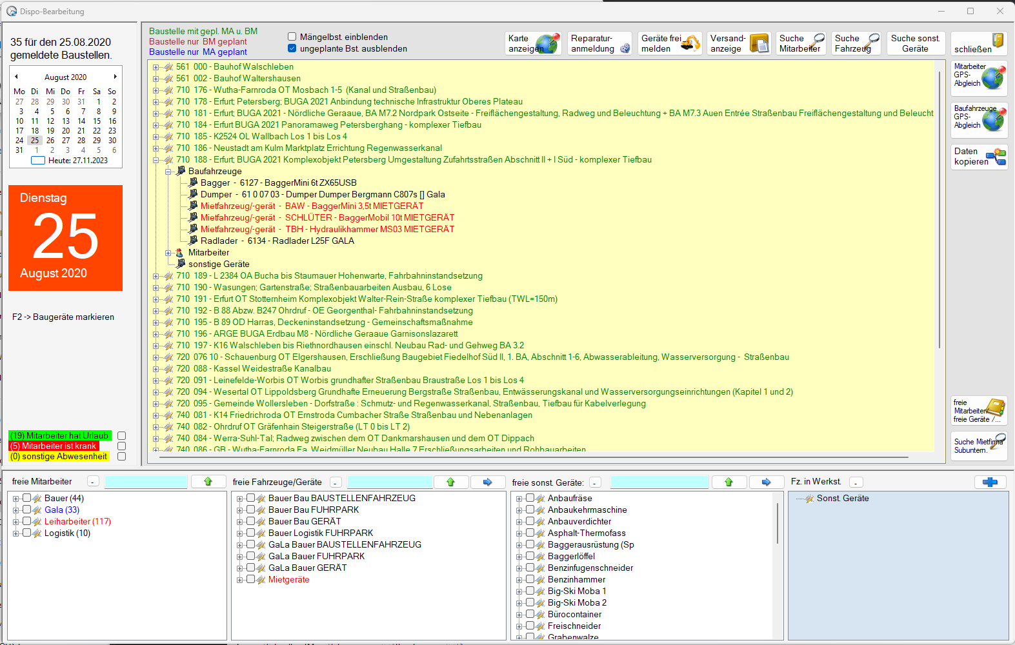Expand the Mitarbeiter node under Baustelle 188

point(168,253)
